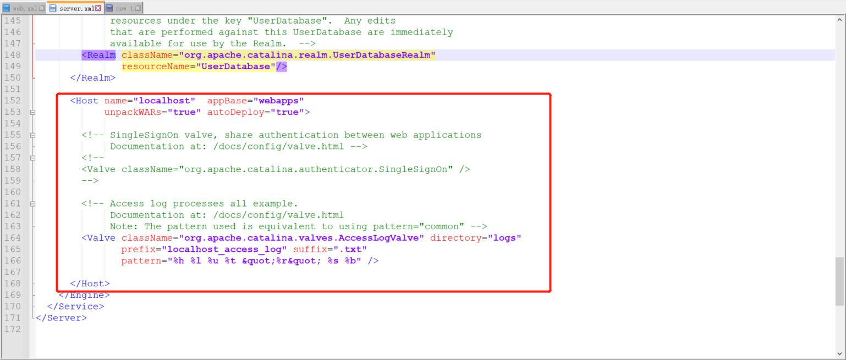Collapse the fold marker at line 153
The width and height of the screenshot is (846, 360).
[x=33, y=112]
